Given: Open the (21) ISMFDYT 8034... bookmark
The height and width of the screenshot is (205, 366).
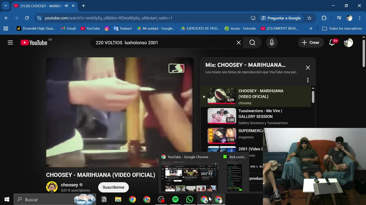Looking at the screenshot, I should (x=279, y=28).
